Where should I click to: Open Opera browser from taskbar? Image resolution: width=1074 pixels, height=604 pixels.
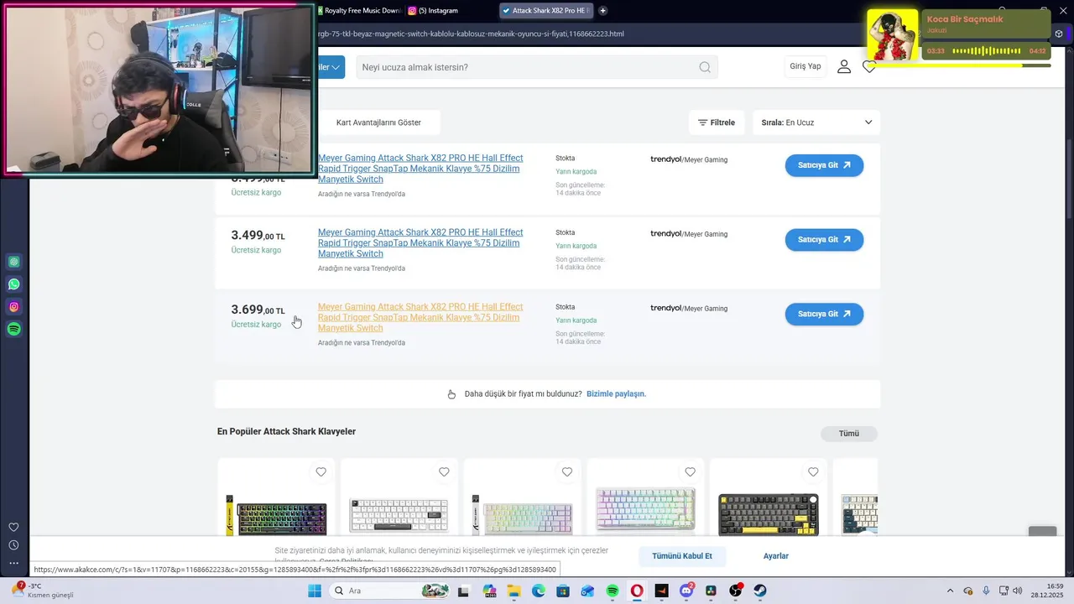[637, 591]
